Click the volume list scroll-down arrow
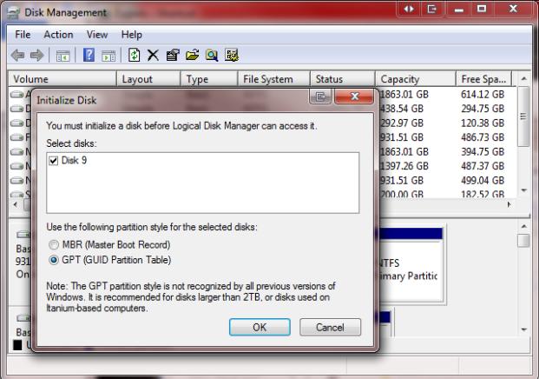539x379 pixels. click(523, 190)
